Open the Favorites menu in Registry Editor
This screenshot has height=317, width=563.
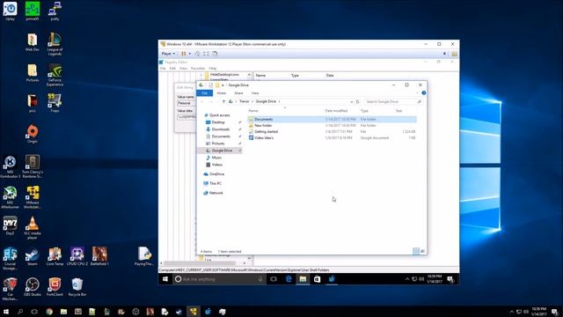point(198,69)
